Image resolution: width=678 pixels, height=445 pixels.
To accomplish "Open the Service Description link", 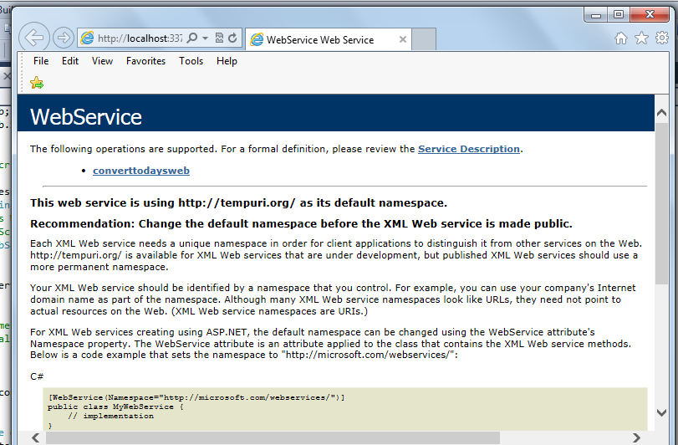I will pyautogui.click(x=469, y=149).
